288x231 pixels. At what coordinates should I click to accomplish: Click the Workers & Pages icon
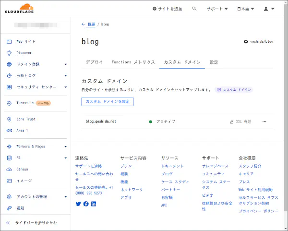[9, 146]
